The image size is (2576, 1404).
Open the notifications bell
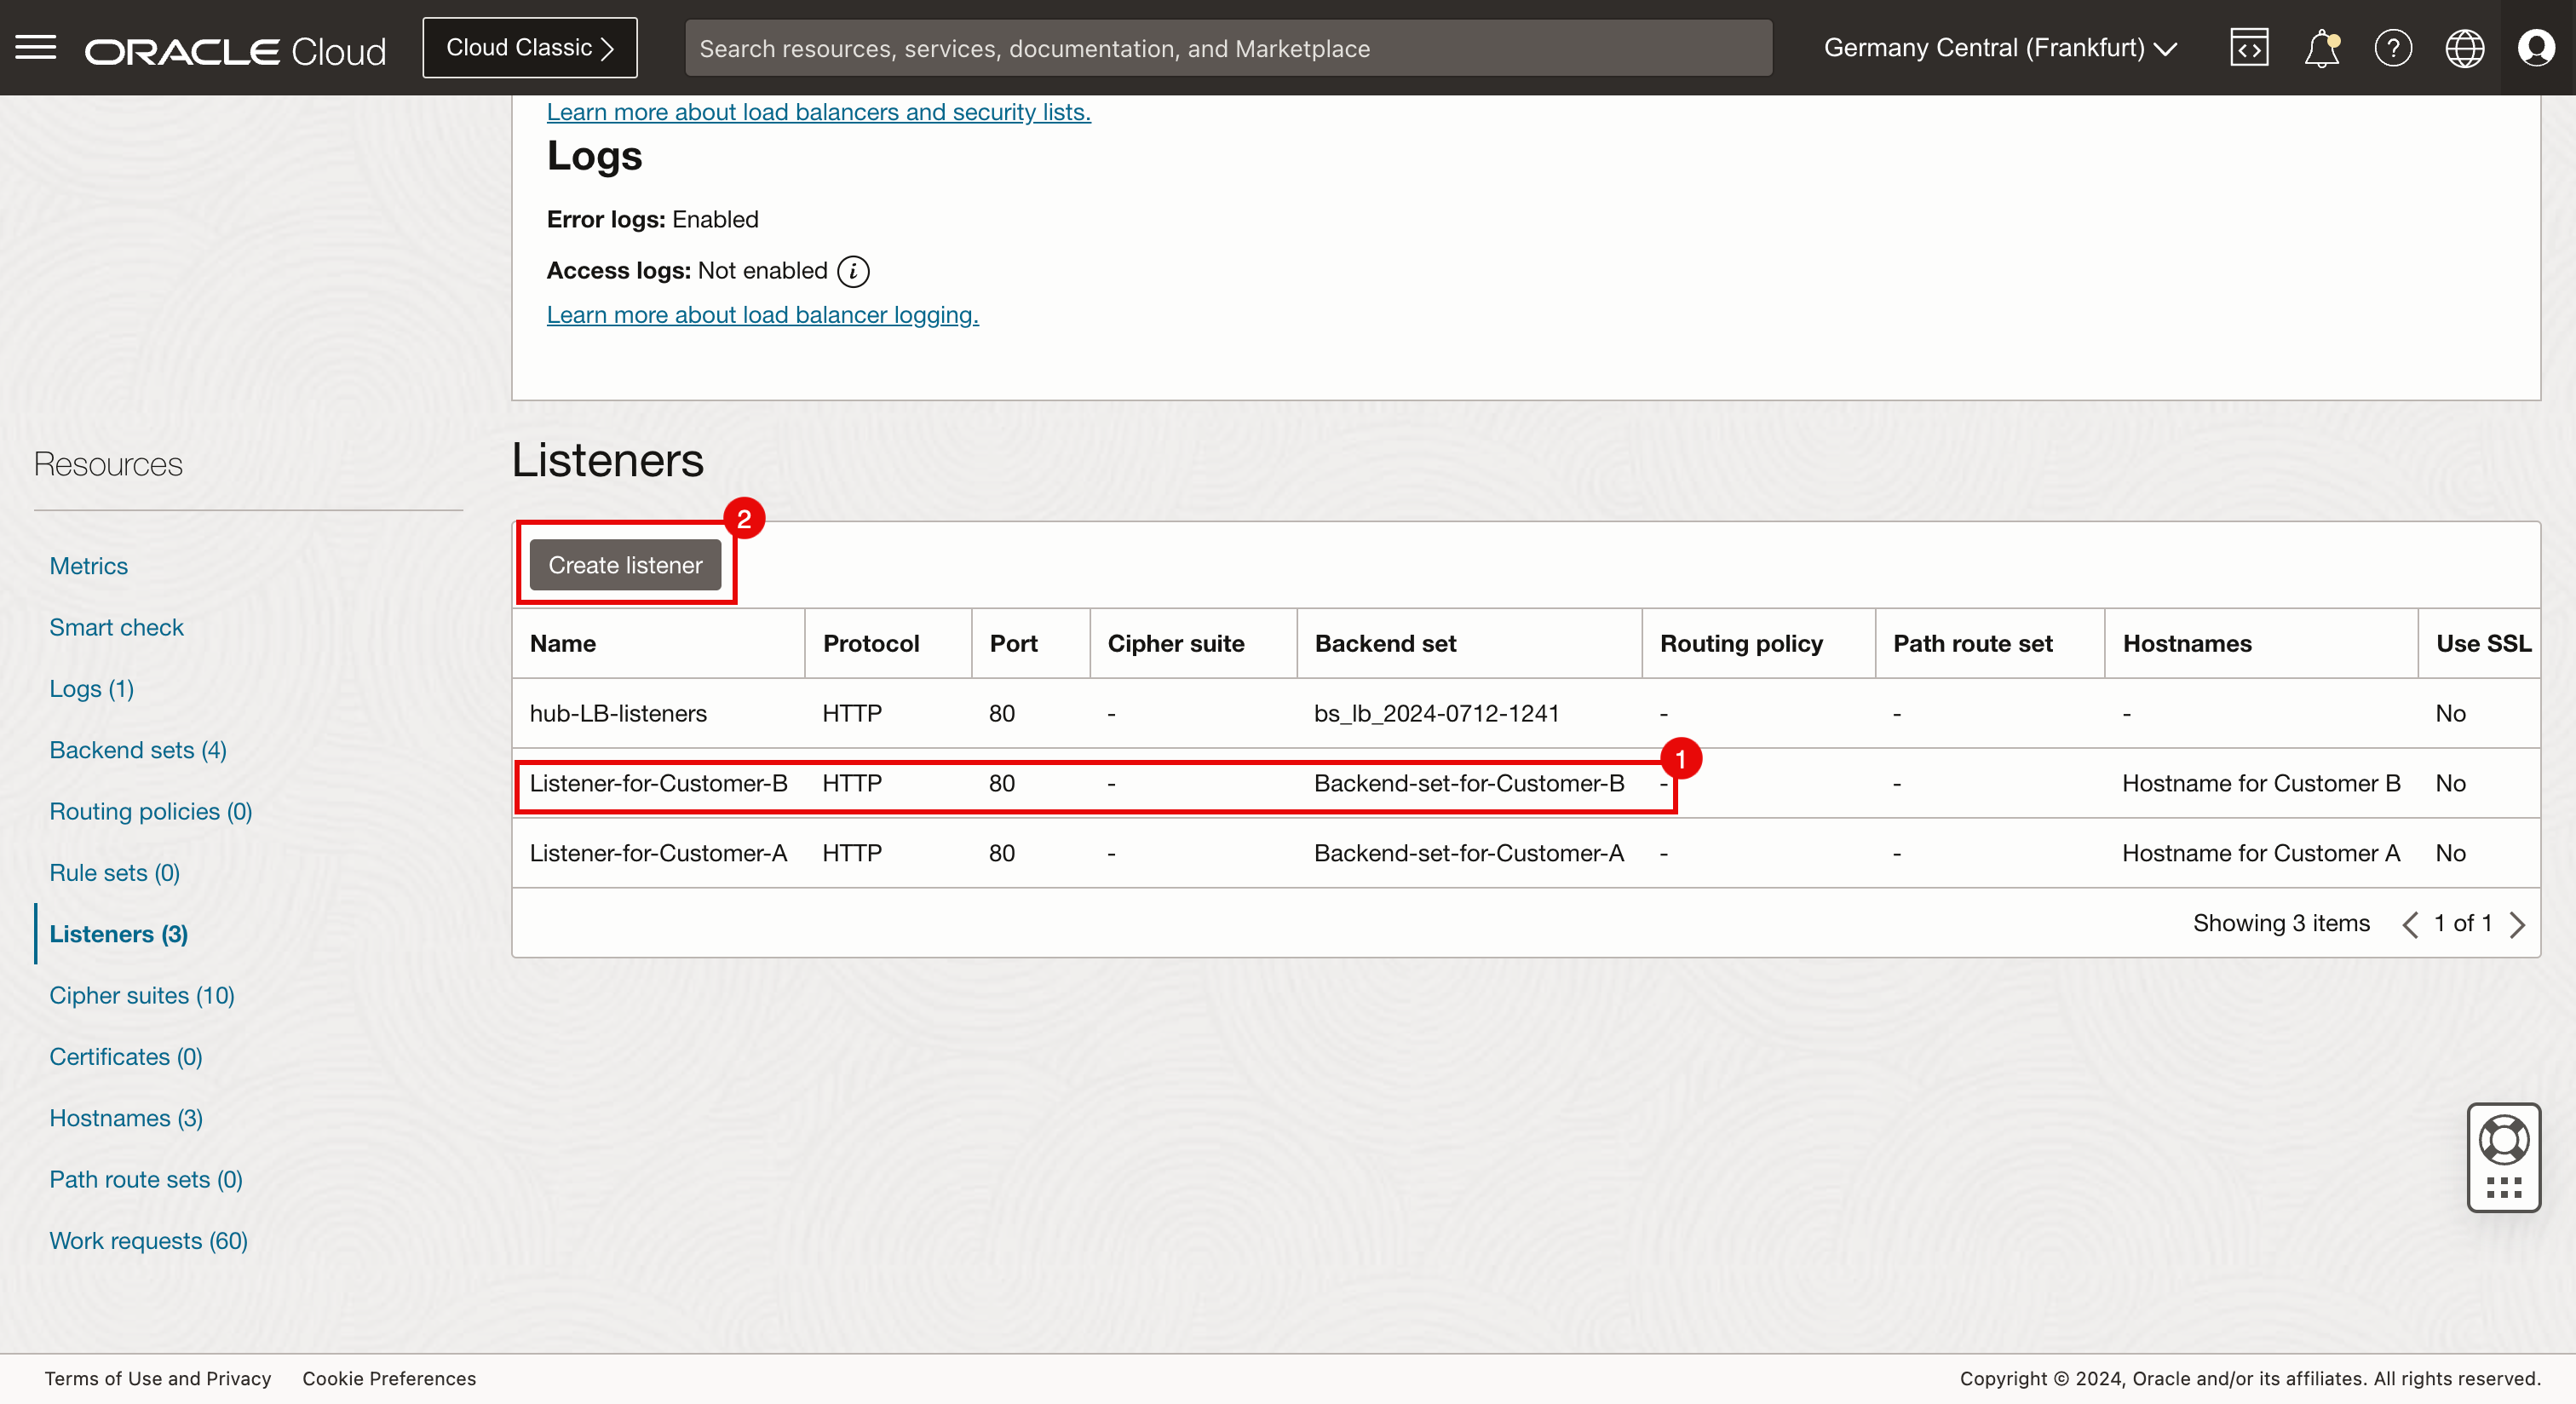tap(2321, 48)
